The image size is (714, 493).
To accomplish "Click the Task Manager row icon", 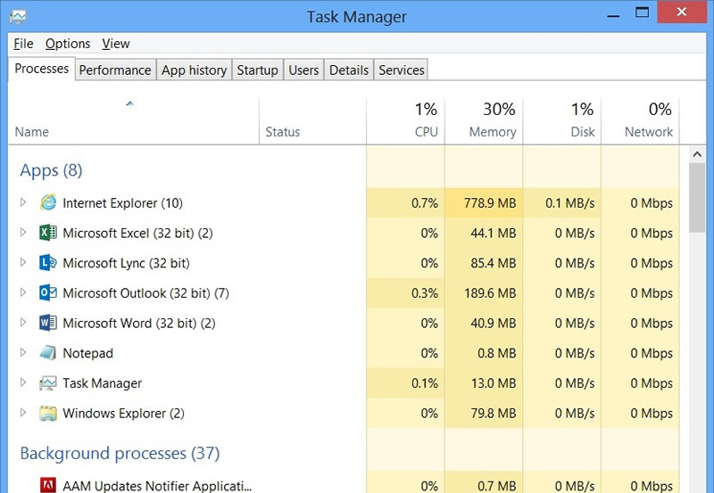I will tap(48, 383).
